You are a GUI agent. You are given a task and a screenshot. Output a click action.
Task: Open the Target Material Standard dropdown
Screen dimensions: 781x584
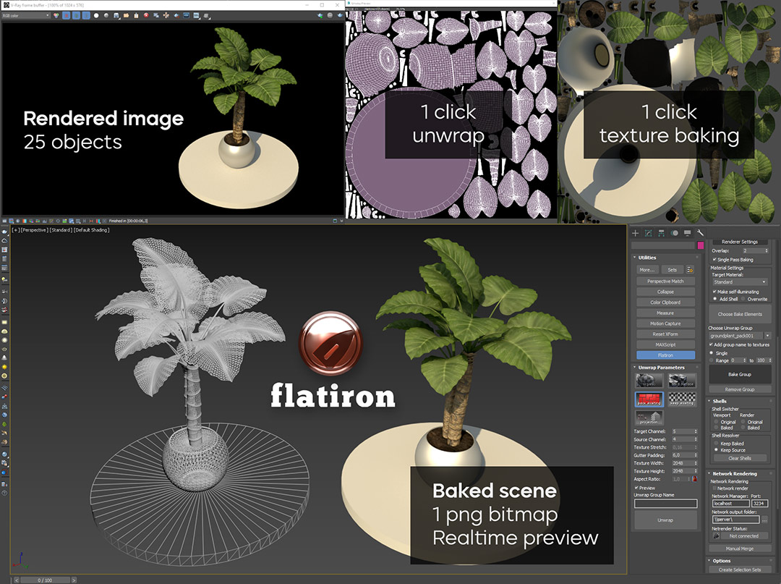pyautogui.click(x=739, y=282)
